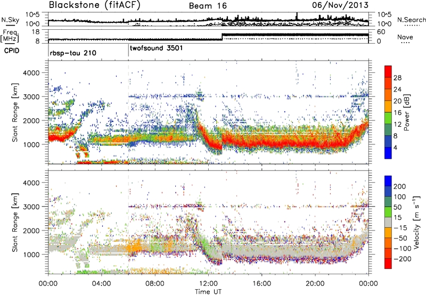Click the date "06/Nov/2013"
This screenshot has width=426, height=295.
tap(340, 5)
